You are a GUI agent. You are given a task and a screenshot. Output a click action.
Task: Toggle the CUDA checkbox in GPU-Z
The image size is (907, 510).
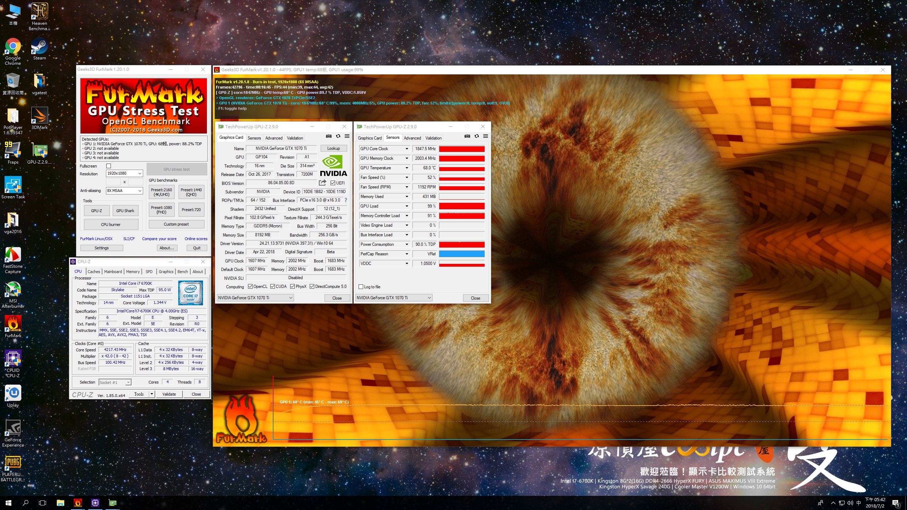point(273,287)
